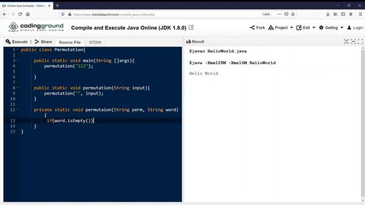
Task: Collapse the code fold on line 1
Action: pos(17,50)
